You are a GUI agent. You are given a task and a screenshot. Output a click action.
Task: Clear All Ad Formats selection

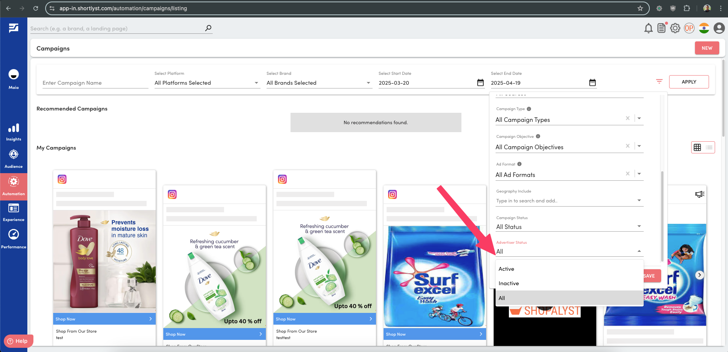tap(628, 174)
